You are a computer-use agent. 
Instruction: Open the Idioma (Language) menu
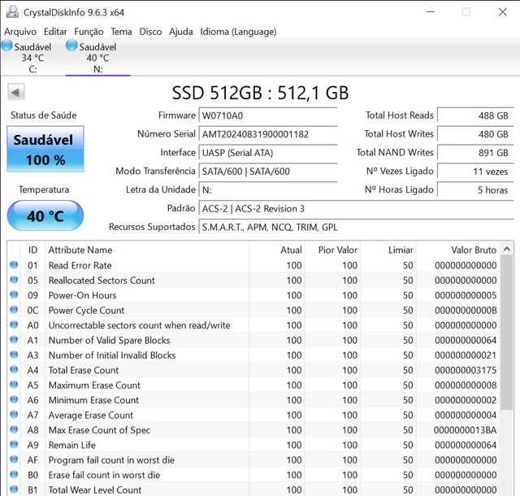click(x=238, y=32)
